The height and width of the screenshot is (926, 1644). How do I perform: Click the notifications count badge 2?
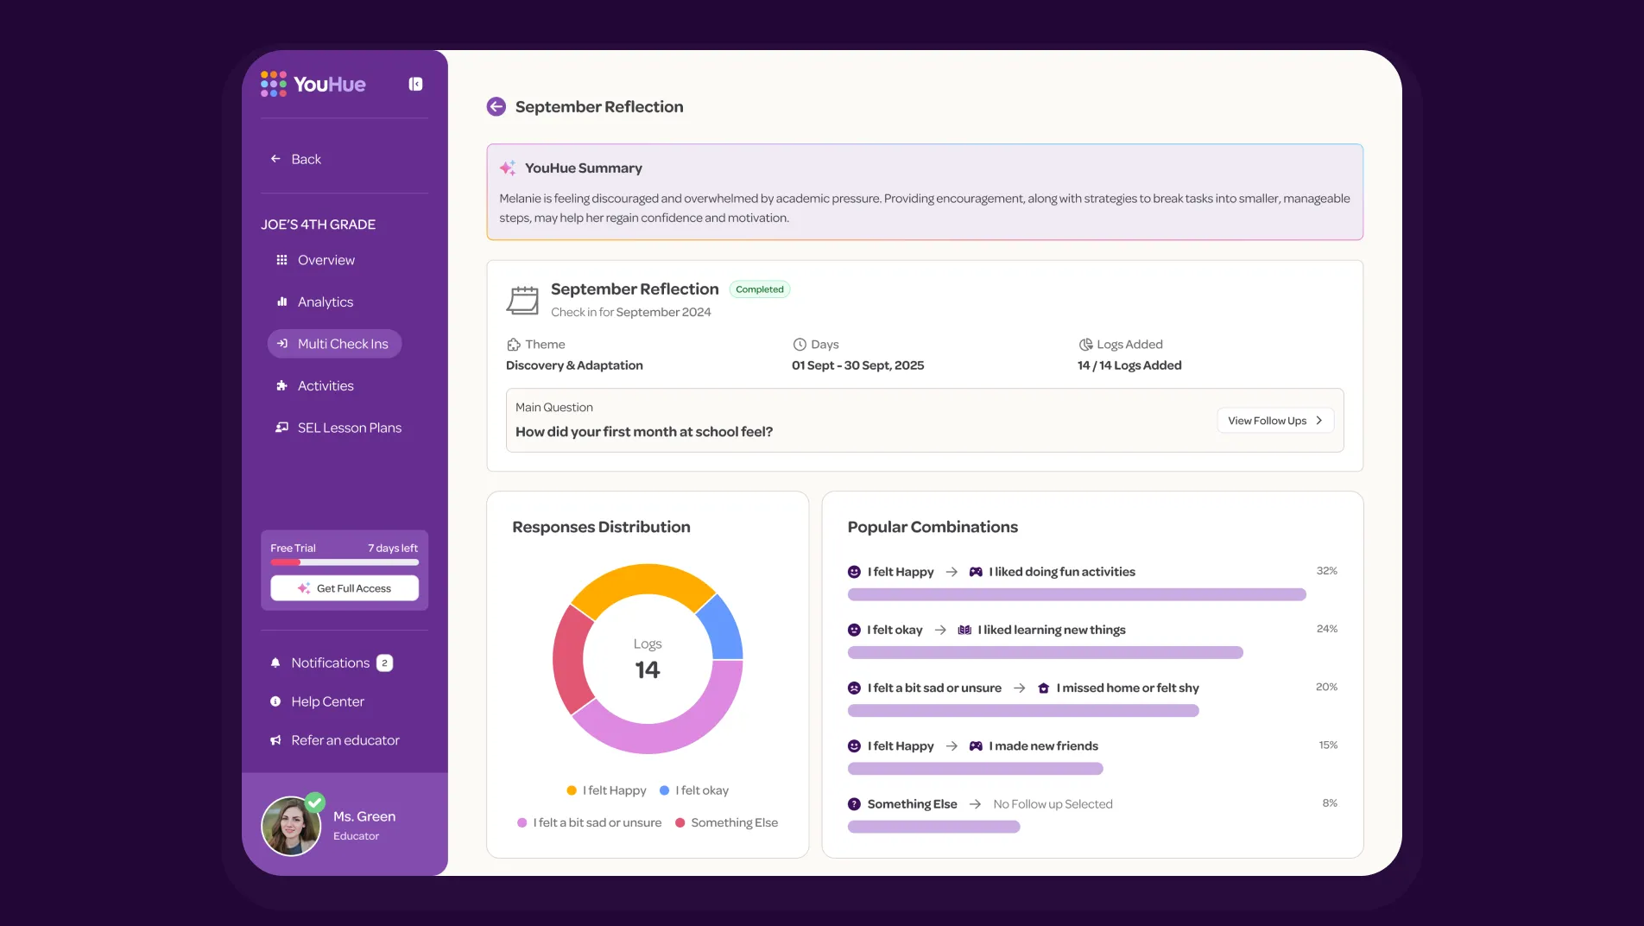[384, 663]
